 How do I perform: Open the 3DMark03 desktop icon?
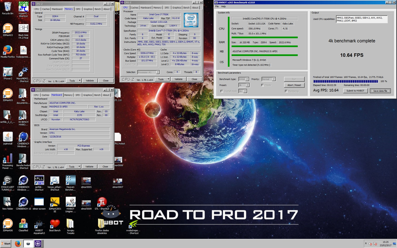(7, 30)
